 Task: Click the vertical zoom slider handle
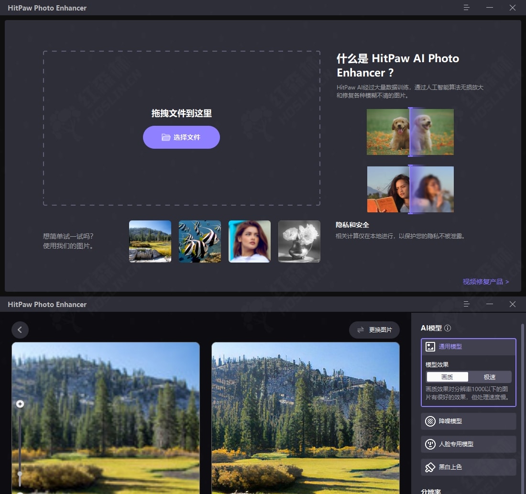[x=20, y=474]
